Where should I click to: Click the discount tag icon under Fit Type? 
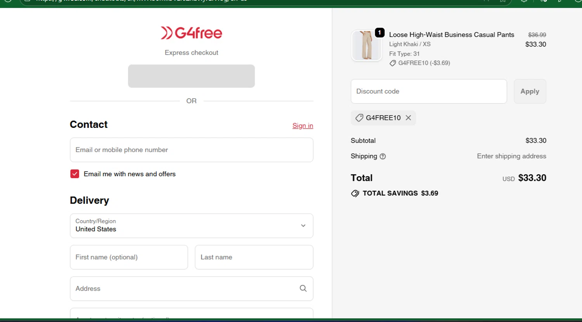[393, 63]
